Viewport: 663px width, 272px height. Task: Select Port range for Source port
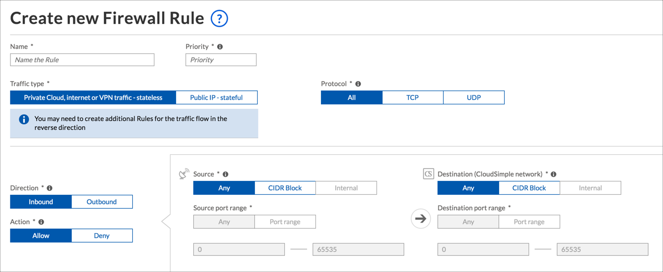click(285, 222)
